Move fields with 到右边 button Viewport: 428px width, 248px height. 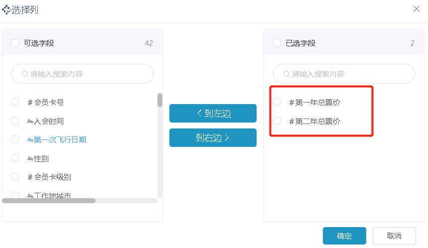pyautogui.click(x=213, y=138)
